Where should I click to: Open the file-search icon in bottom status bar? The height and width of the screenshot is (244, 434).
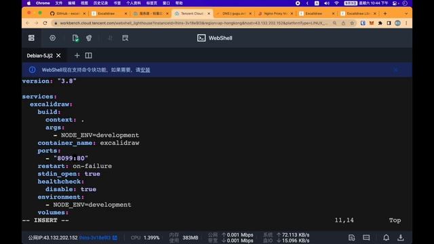click(x=351, y=238)
